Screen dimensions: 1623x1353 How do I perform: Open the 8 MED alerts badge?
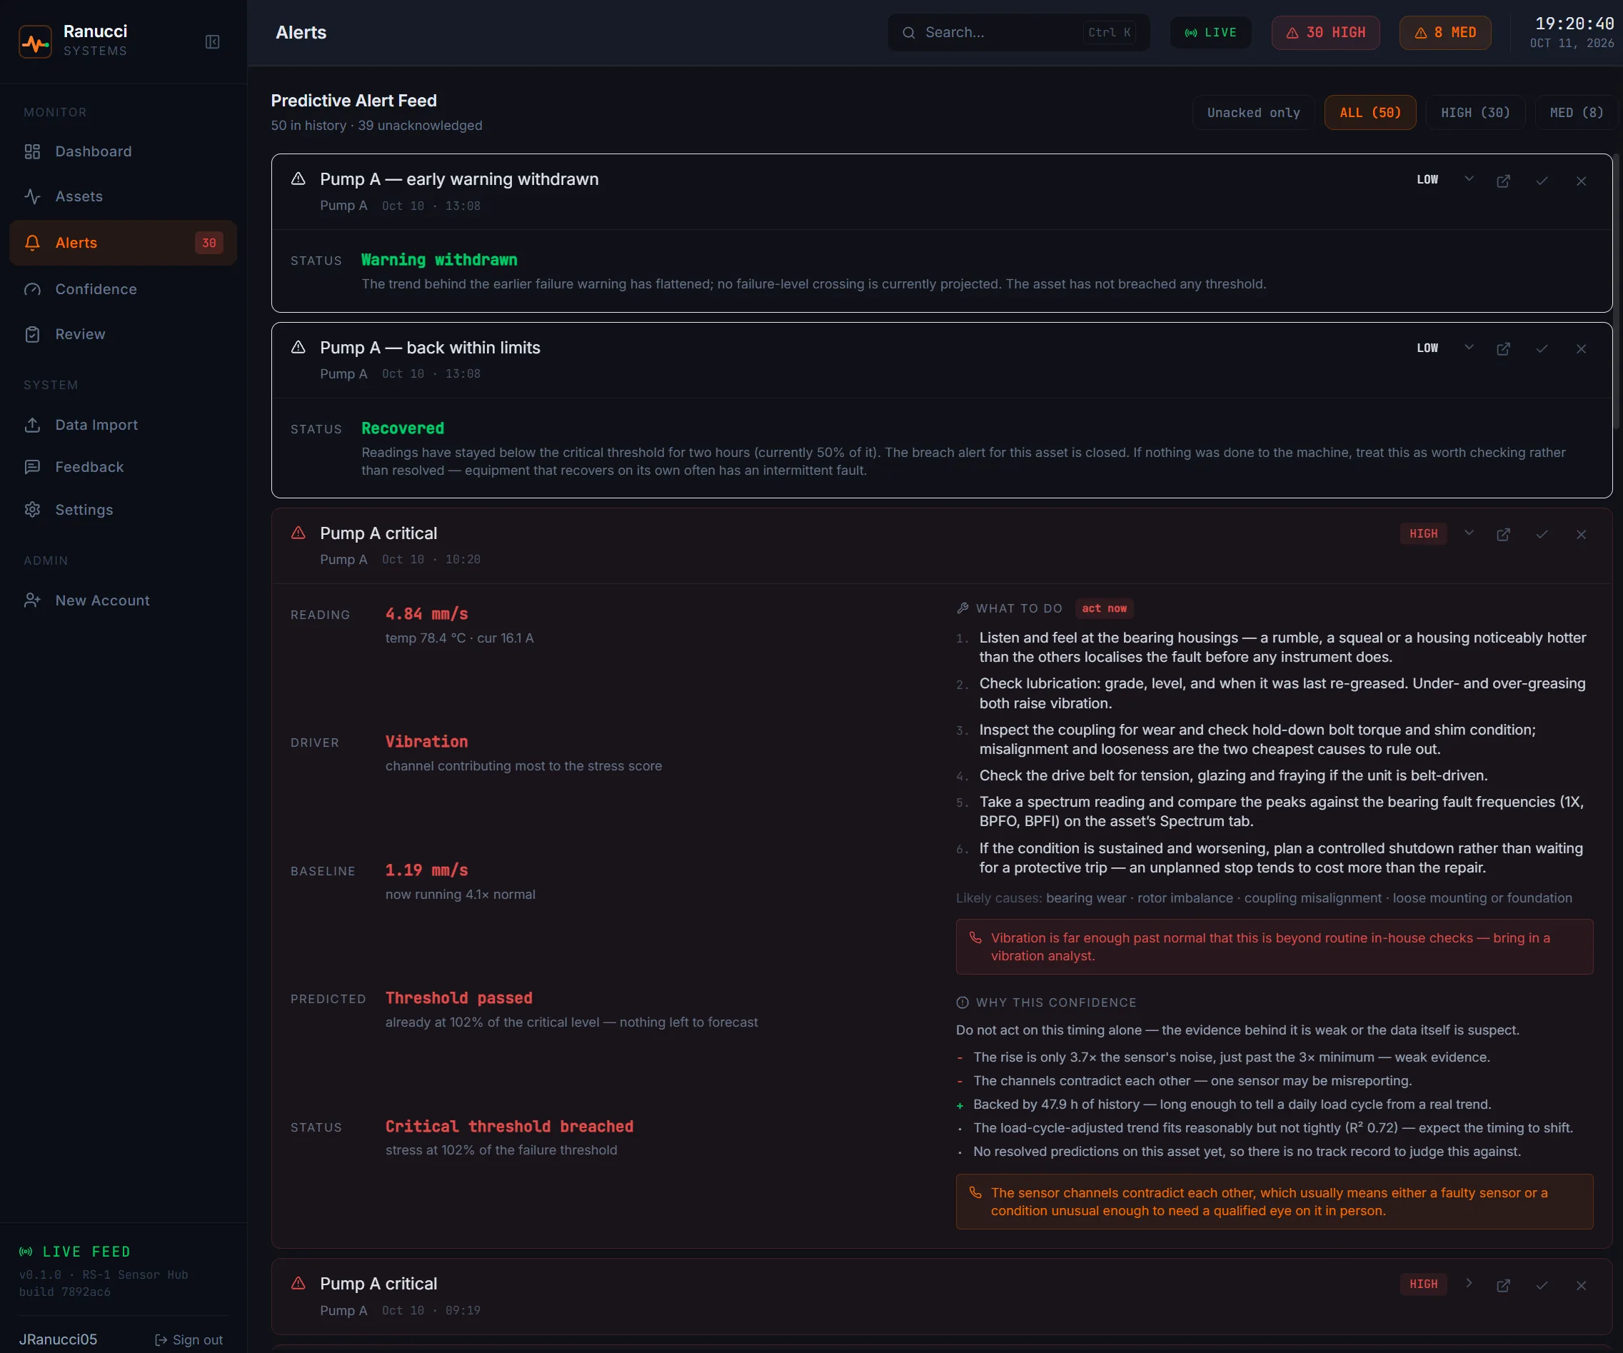tap(1445, 32)
